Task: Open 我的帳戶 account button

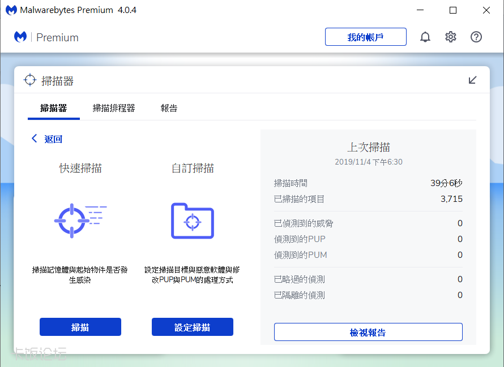Action: [365, 37]
